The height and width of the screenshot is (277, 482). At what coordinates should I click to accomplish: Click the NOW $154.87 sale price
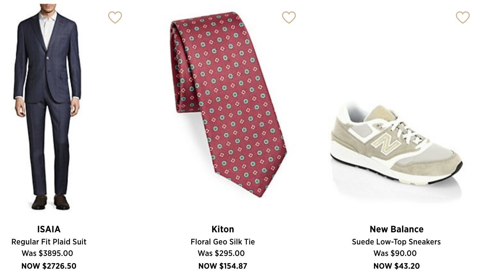[x=223, y=266]
